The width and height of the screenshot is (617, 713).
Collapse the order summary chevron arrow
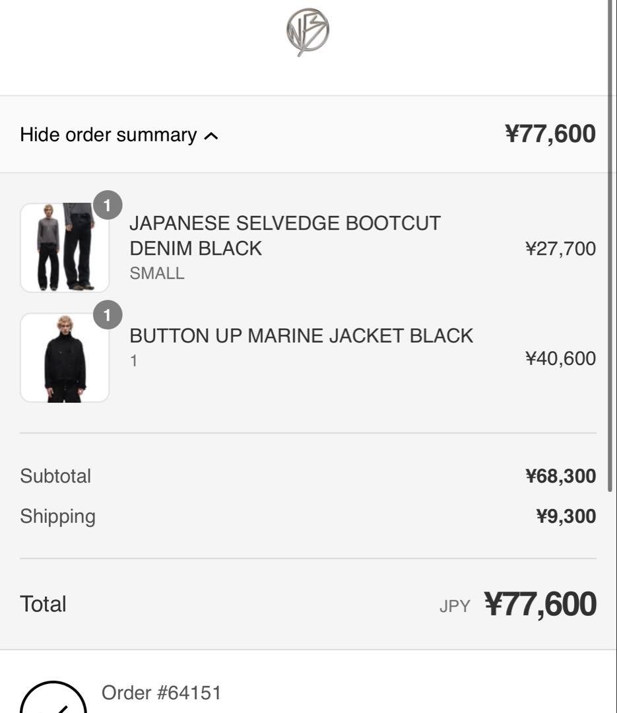click(x=211, y=136)
